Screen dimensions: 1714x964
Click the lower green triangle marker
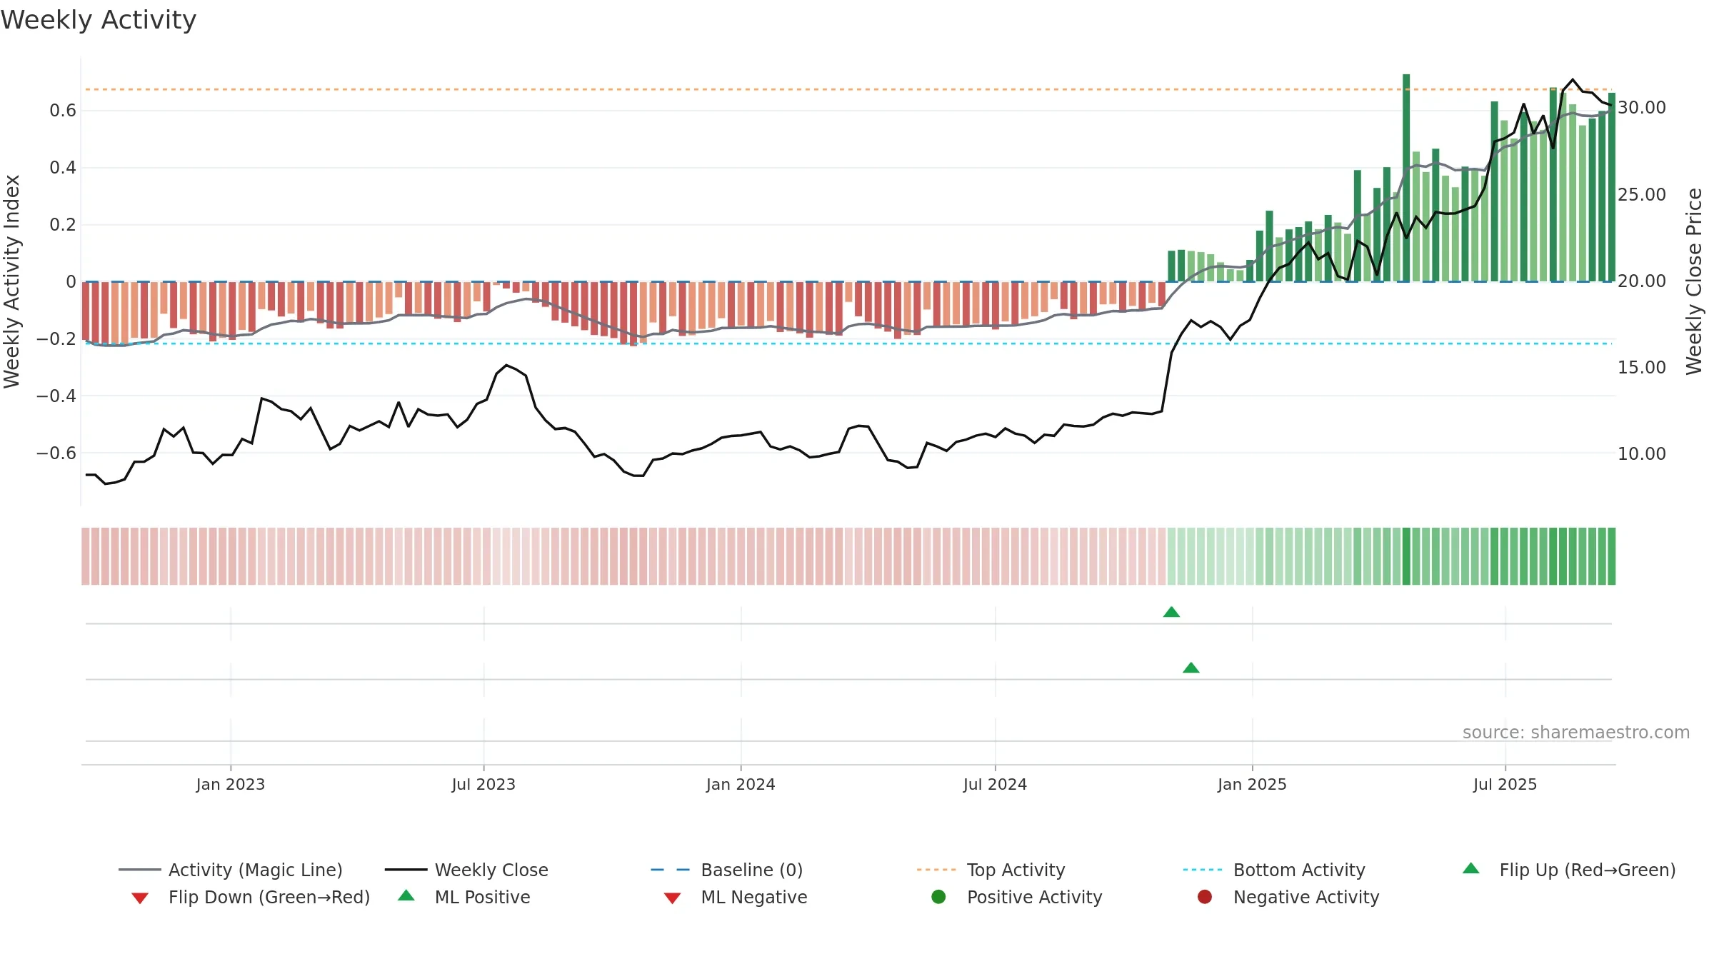click(x=1191, y=668)
